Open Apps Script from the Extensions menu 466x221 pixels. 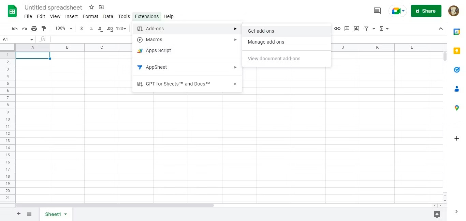click(x=158, y=50)
